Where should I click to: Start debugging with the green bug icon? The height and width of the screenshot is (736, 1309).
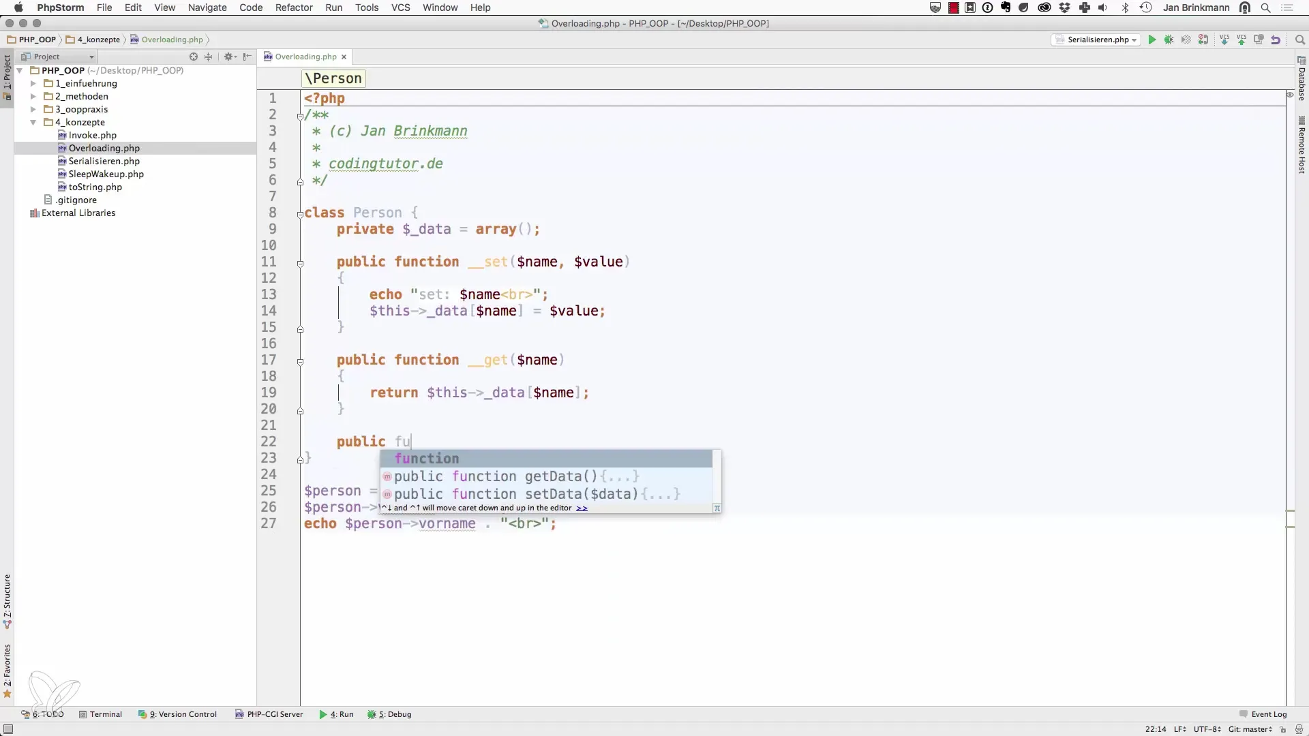[1169, 40]
